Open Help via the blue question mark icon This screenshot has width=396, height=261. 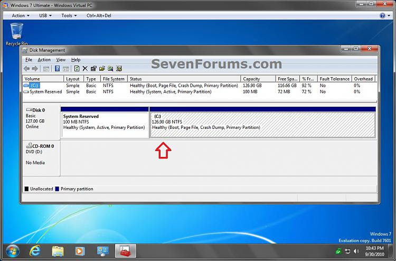(58, 69)
